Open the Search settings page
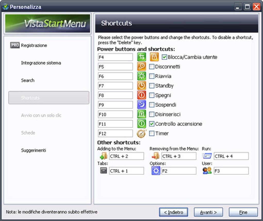This screenshot has width=263, height=221. pyautogui.click(x=28, y=80)
